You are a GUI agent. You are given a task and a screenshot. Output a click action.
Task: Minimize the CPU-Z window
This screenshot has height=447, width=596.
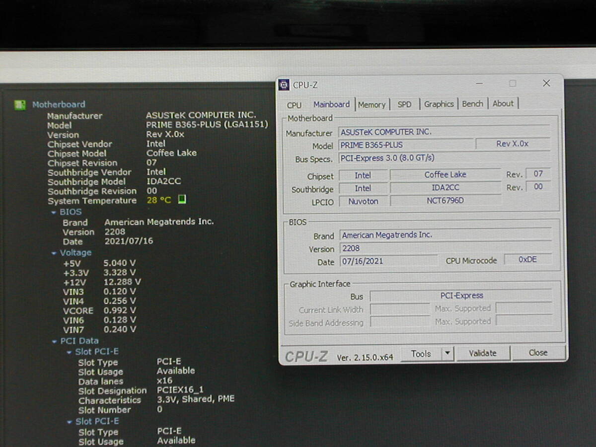pyautogui.click(x=479, y=83)
